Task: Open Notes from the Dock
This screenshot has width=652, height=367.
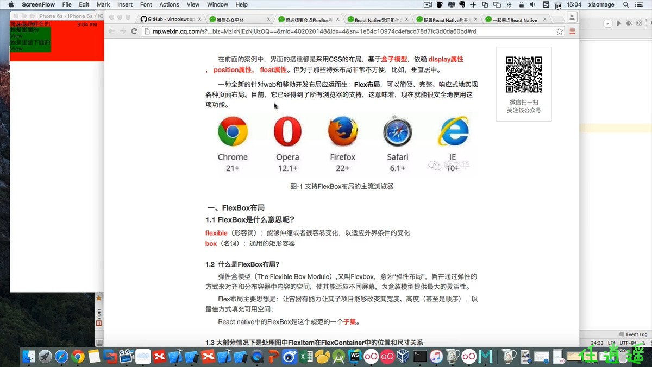Action: coord(95,357)
